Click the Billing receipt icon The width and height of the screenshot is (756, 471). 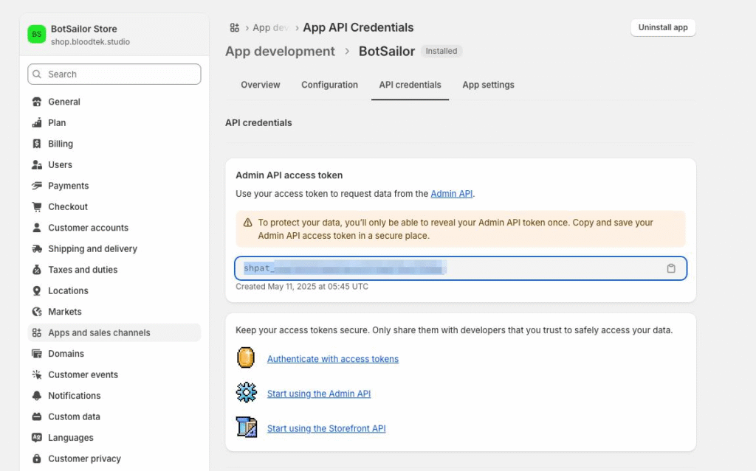click(x=37, y=144)
